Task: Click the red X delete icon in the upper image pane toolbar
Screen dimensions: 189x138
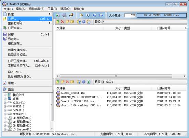Action: (63, 22)
